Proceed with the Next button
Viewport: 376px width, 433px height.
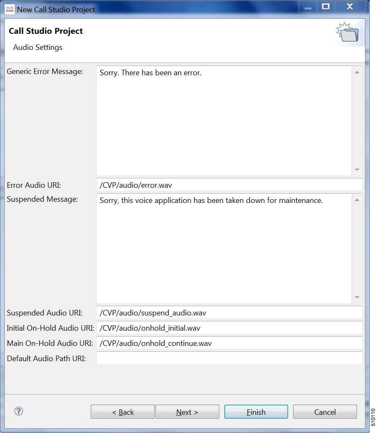click(187, 412)
